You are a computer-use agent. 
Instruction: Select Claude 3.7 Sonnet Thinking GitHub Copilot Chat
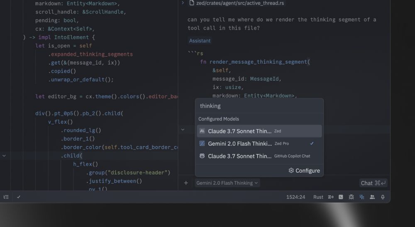click(259, 156)
